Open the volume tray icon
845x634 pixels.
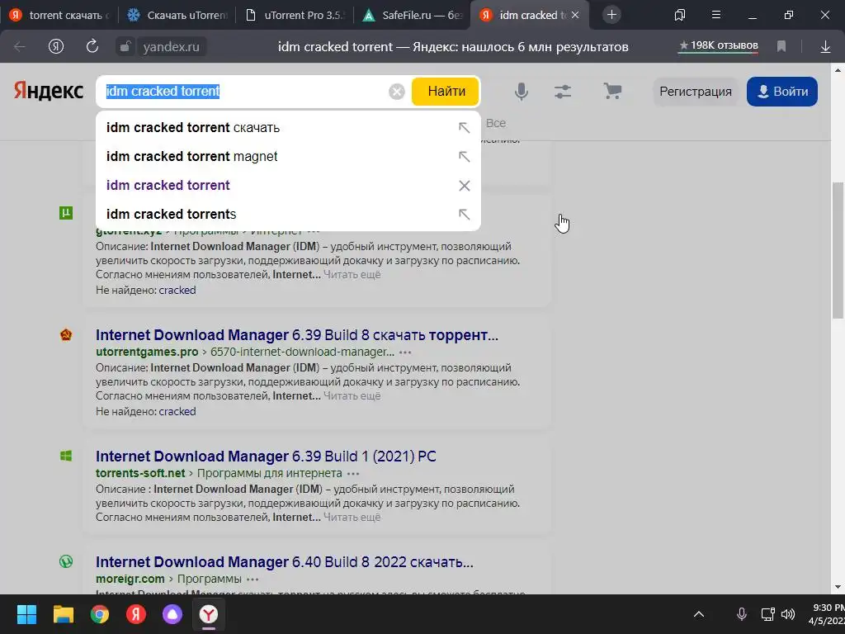pyautogui.click(x=788, y=614)
